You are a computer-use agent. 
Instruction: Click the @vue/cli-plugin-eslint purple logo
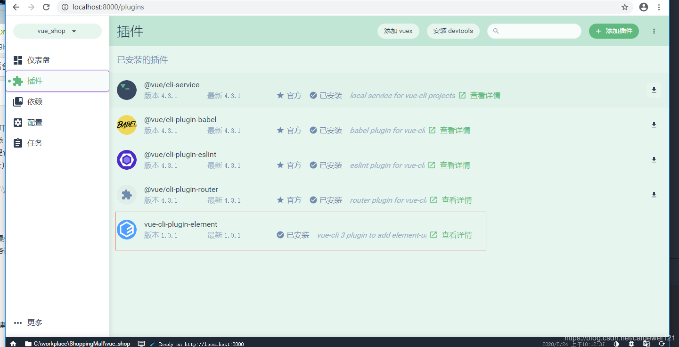pyautogui.click(x=126, y=160)
